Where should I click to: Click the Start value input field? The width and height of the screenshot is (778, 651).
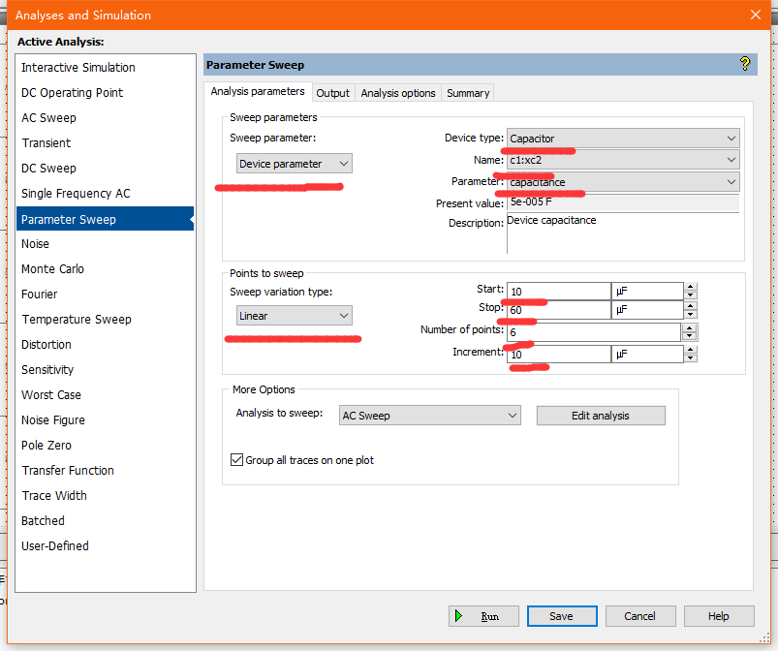(x=559, y=292)
